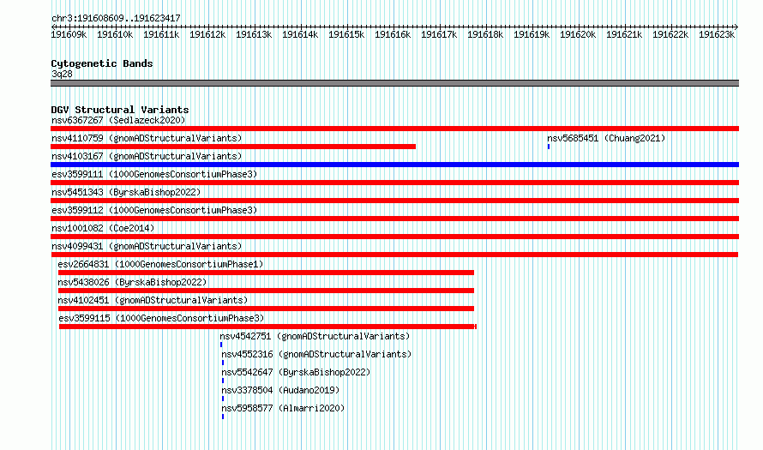Image resolution: width=763 pixels, height=450 pixels.
Task: Click the red bar under esv2664831
Action: tap(266, 273)
